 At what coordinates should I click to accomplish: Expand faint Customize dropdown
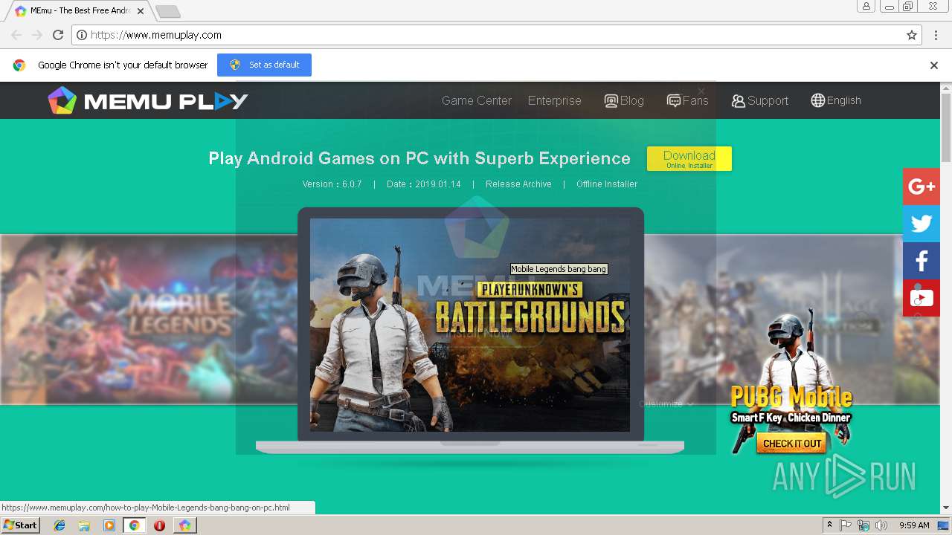pos(666,403)
